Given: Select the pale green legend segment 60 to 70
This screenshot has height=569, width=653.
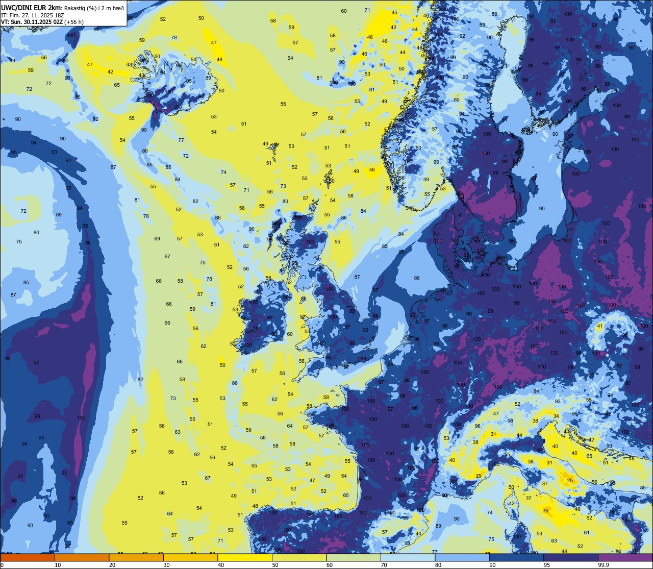Looking at the screenshot, I should click(354, 557).
